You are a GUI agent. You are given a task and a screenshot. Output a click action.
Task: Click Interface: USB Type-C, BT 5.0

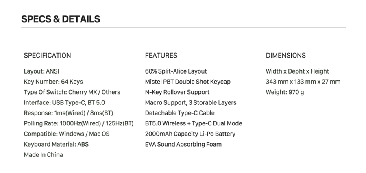coord(64,103)
